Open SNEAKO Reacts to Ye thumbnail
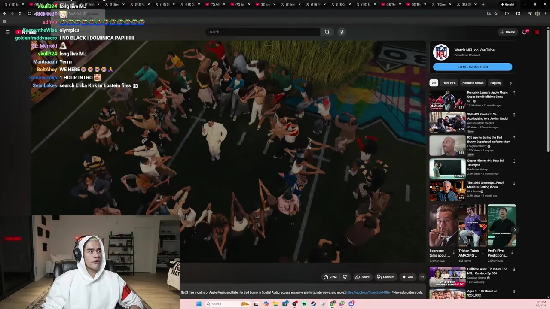 click(x=447, y=122)
